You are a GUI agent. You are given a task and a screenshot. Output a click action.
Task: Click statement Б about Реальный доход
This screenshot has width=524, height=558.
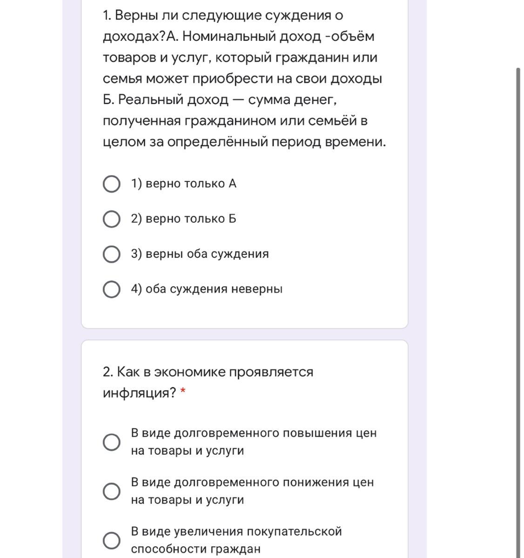pos(244,121)
